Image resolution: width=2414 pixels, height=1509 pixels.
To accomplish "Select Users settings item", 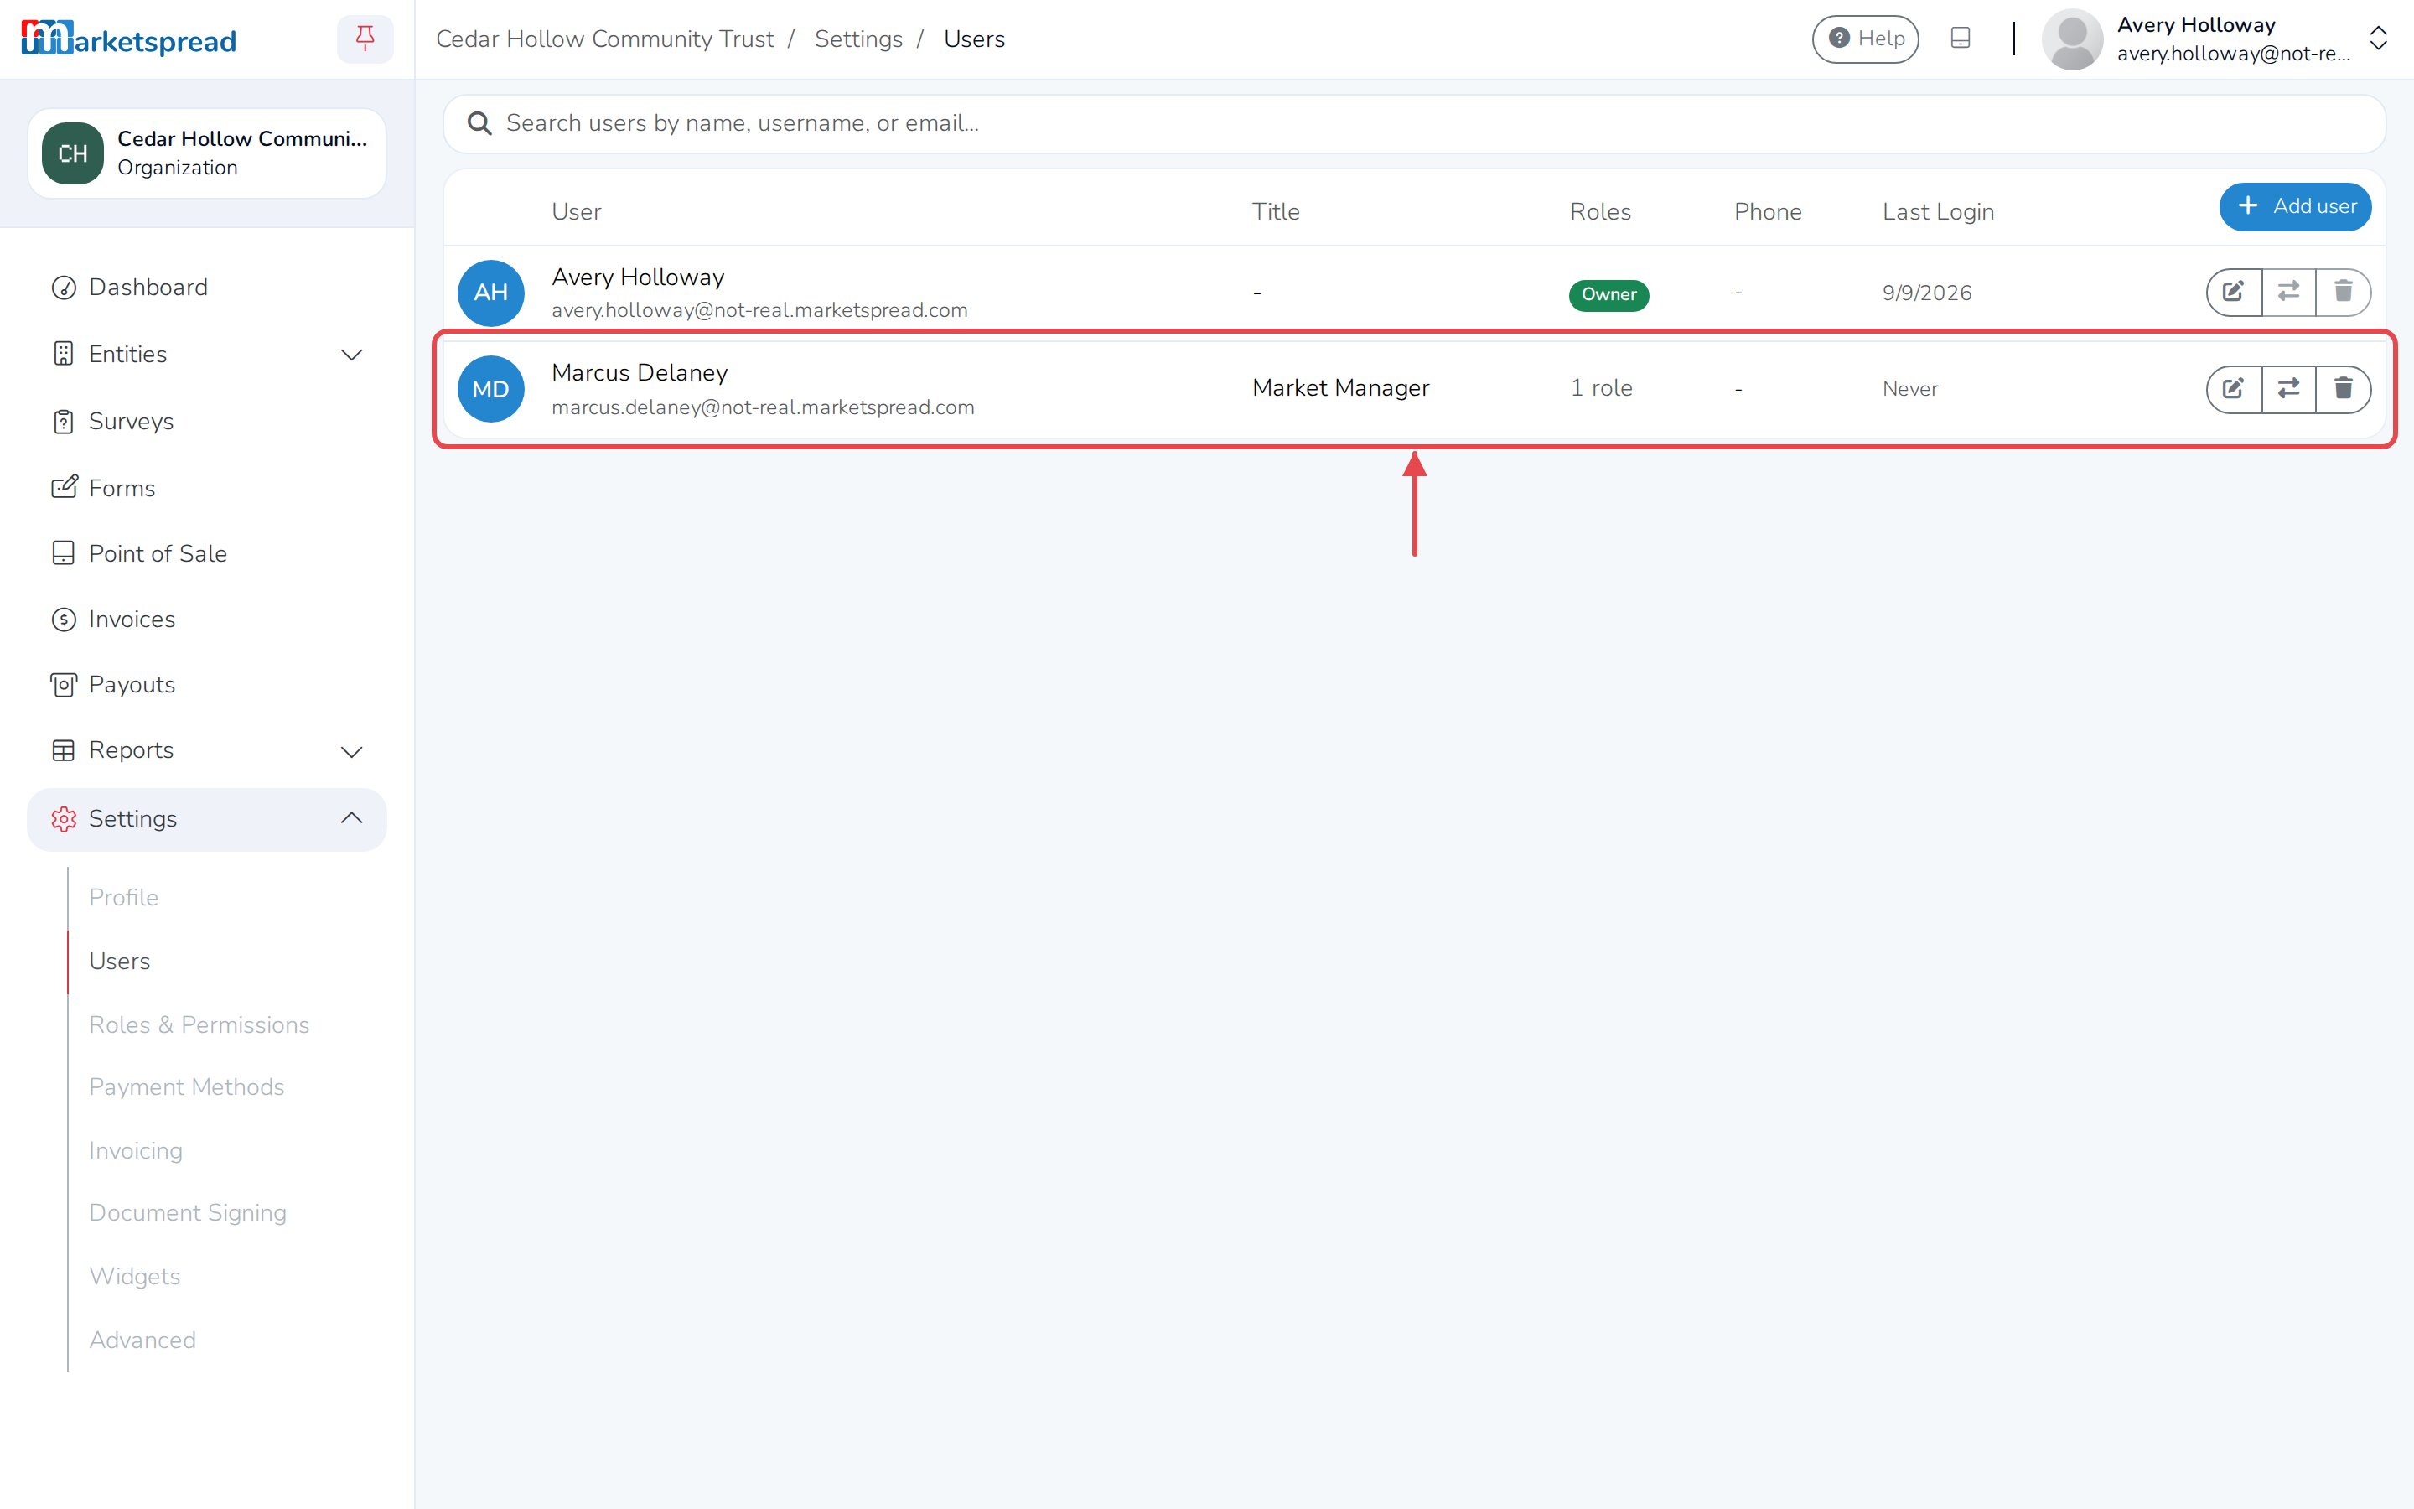I will (120, 961).
